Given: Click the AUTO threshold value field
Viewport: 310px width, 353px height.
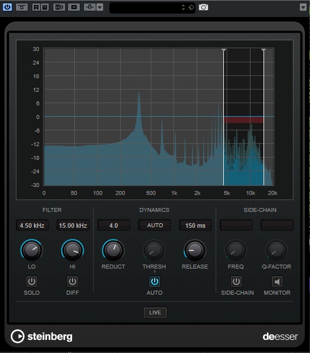Looking at the screenshot, I should (155, 226).
